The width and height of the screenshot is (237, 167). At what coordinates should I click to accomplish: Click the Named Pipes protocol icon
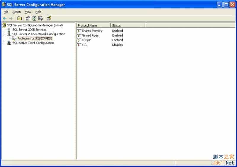pyautogui.click(x=79, y=35)
